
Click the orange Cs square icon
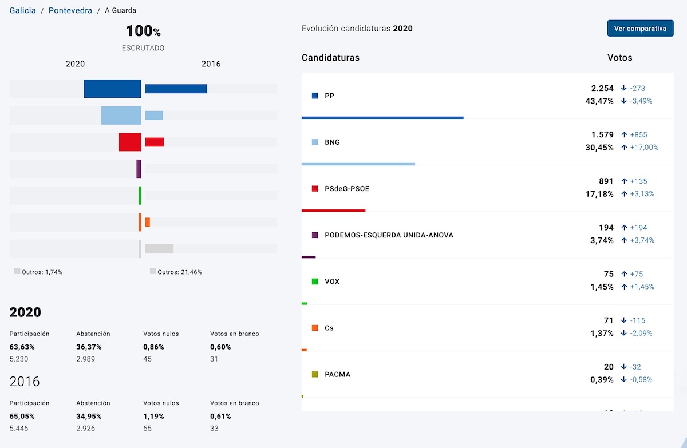[315, 328]
